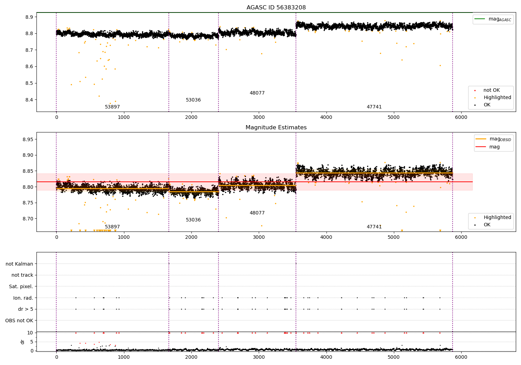The image size is (521, 365).
Task: Click the 8.6 y-axis tick label
Action: tap(30, 67)
